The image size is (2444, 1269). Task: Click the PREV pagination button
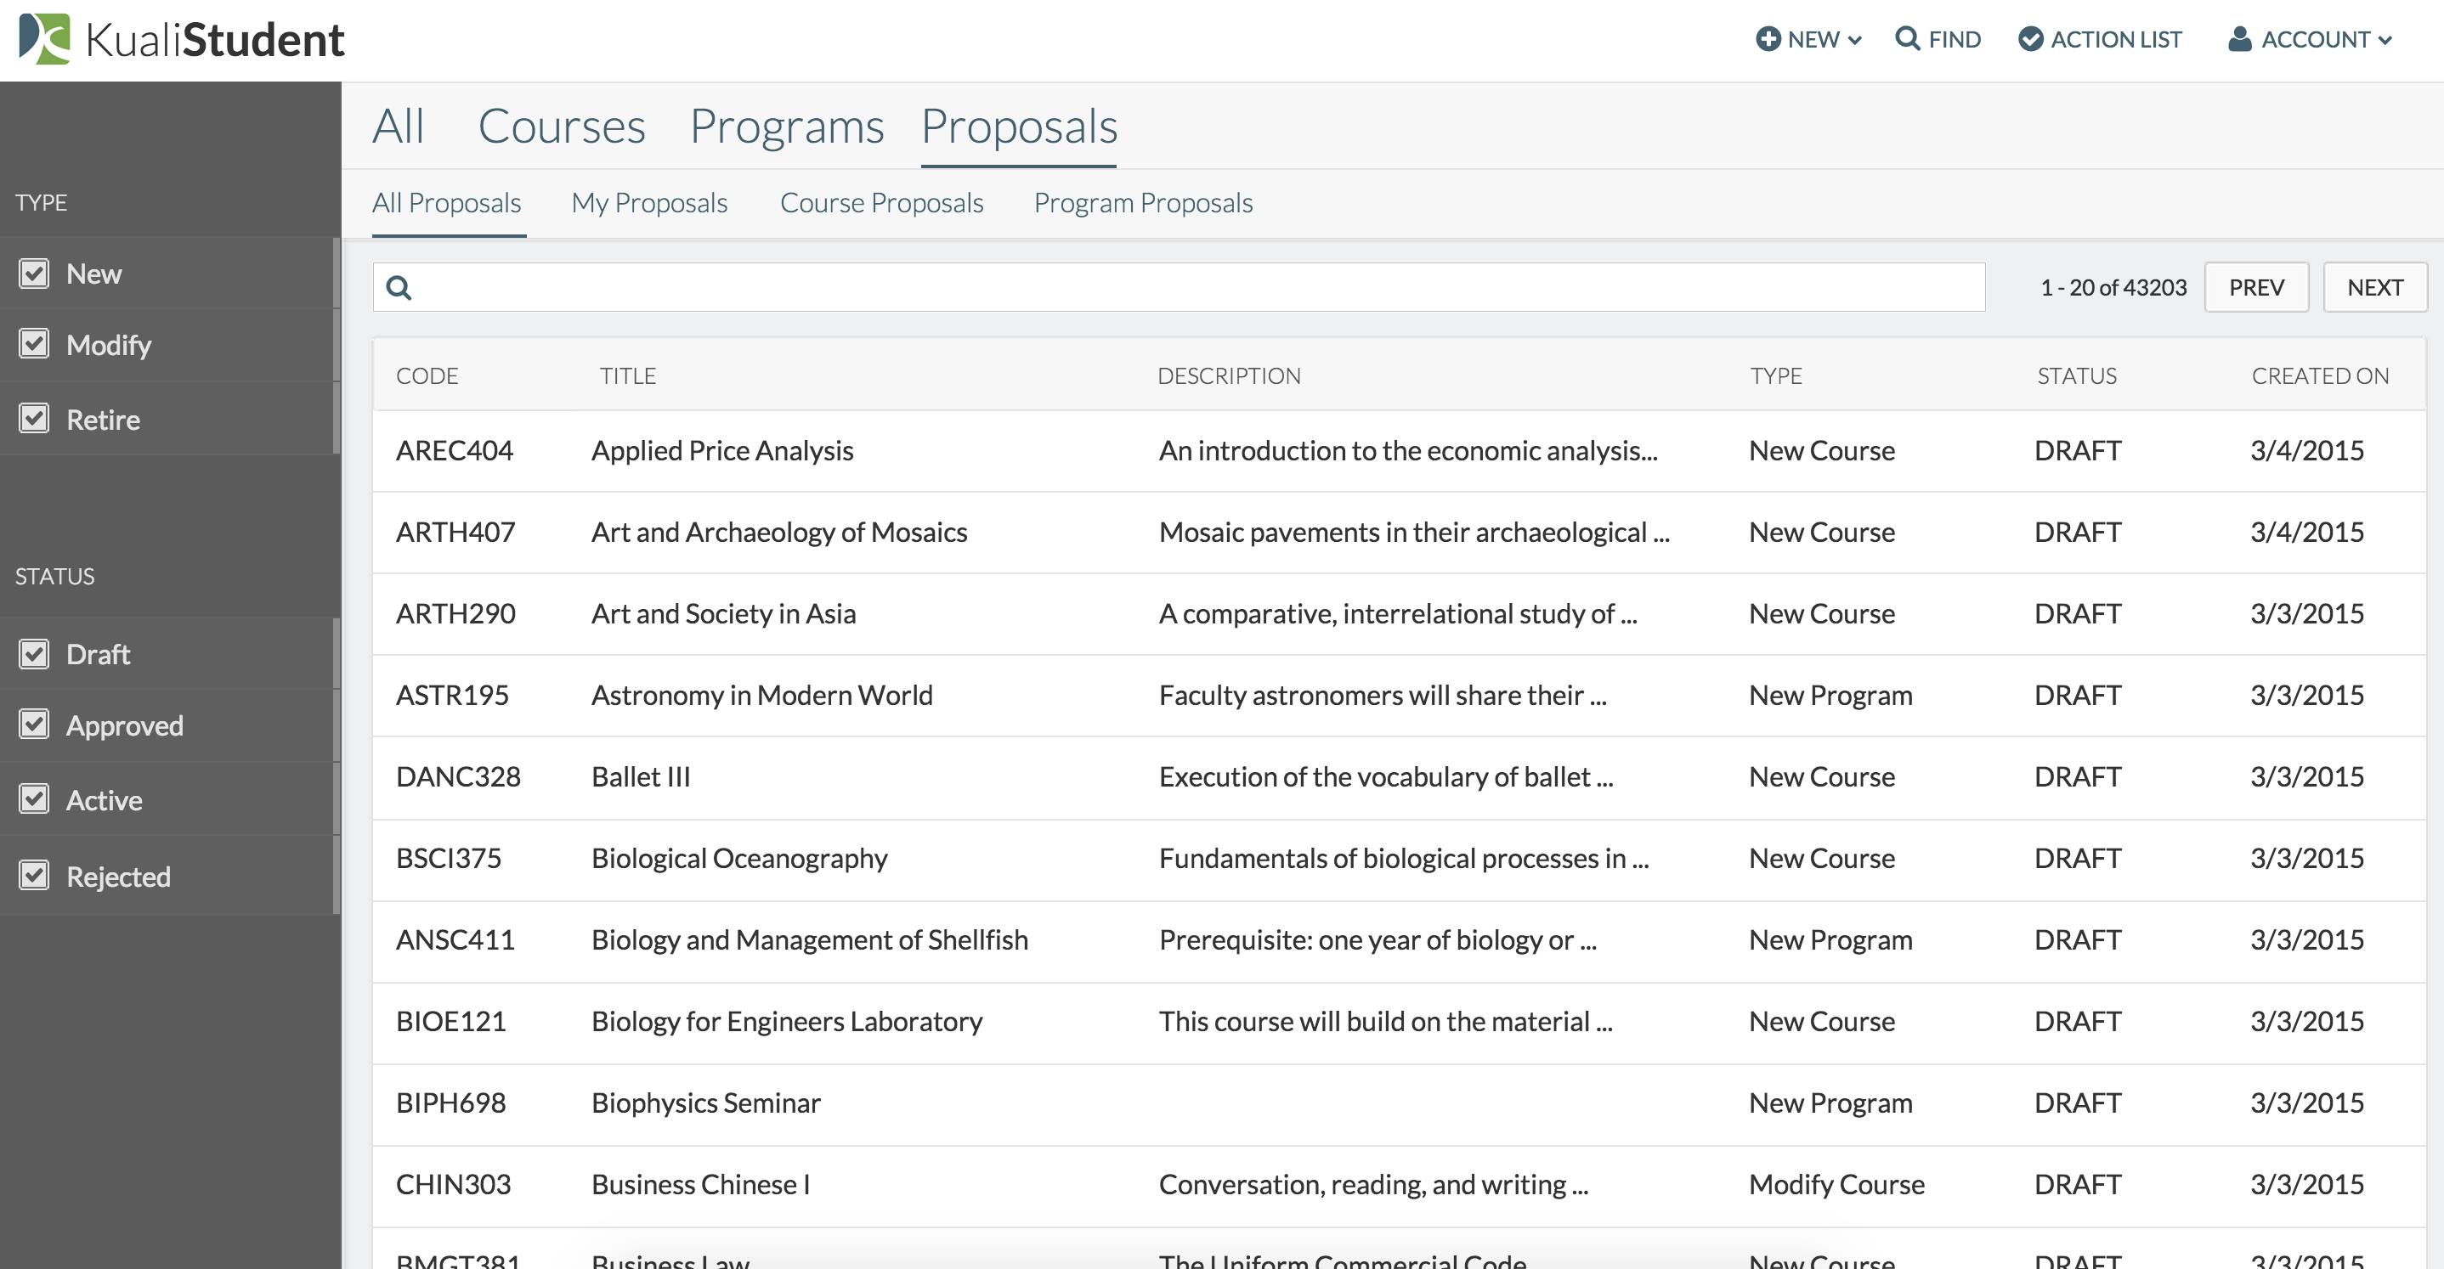coord(2256,288)
